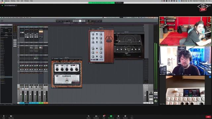Click the orange lit button on BX20 plugin
212x119 pixels.
[x=97, y=53]
